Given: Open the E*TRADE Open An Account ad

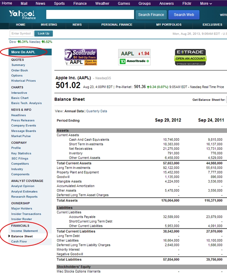Looking at the screenshot, I should (190, 57).
